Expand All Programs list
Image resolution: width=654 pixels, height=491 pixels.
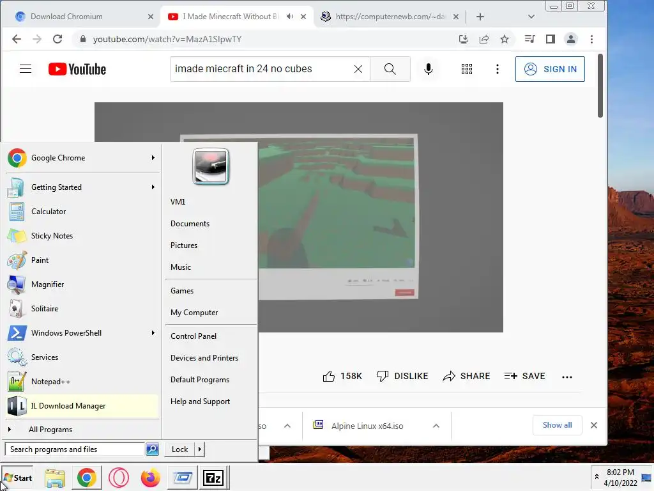pos(82,430)
